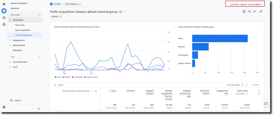Open the Realtime report
Image resolution: width=273 pixels, height=115 pixels.
pyautogui.click(x=15, y=8)
